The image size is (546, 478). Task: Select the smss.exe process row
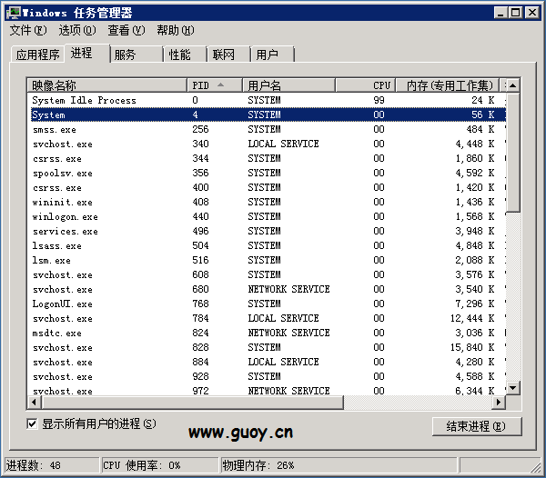(267, 129)
